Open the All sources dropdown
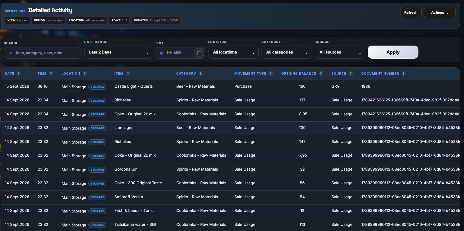The height and width of the screenshot is (231, 464). click(x=340, y=52)
